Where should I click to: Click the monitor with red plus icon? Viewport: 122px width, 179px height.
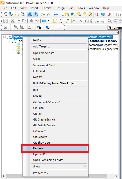[x=97, y=15]
